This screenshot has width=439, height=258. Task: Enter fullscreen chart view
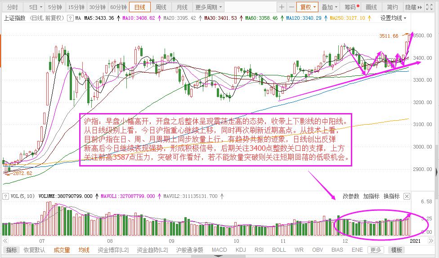click(x=429, y=7)
